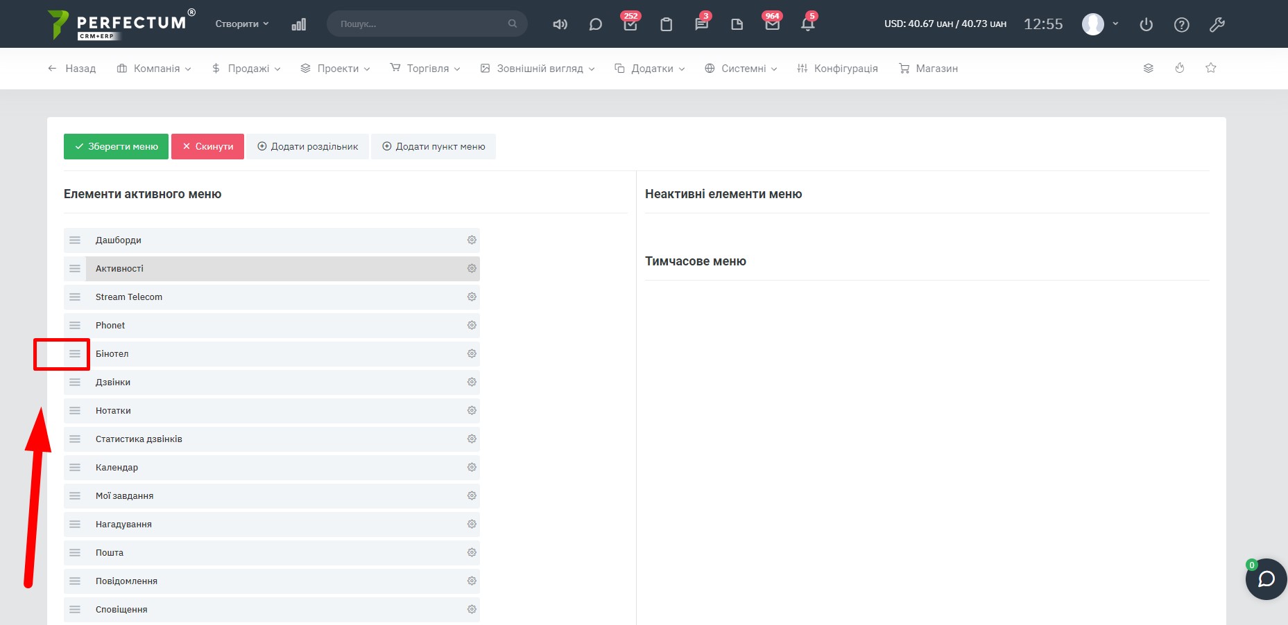Click Додати пункт меню button
1288x625 pixels.
coord(433,147)
